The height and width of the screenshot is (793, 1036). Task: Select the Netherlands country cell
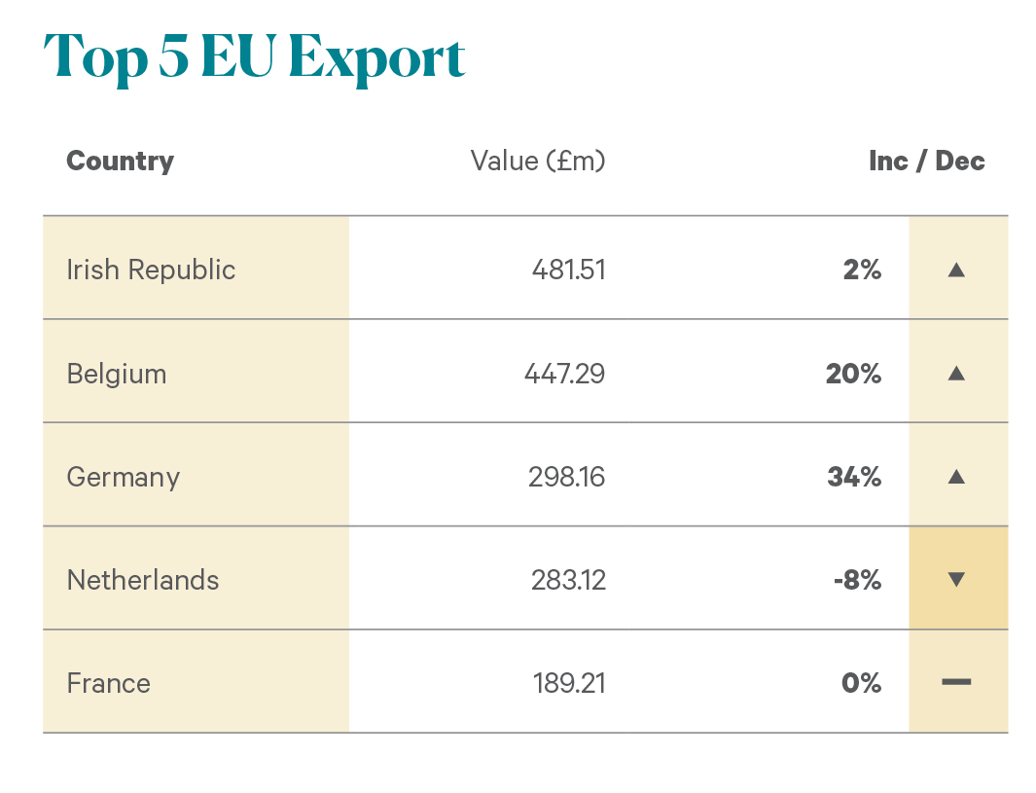[x=196, y=578]
